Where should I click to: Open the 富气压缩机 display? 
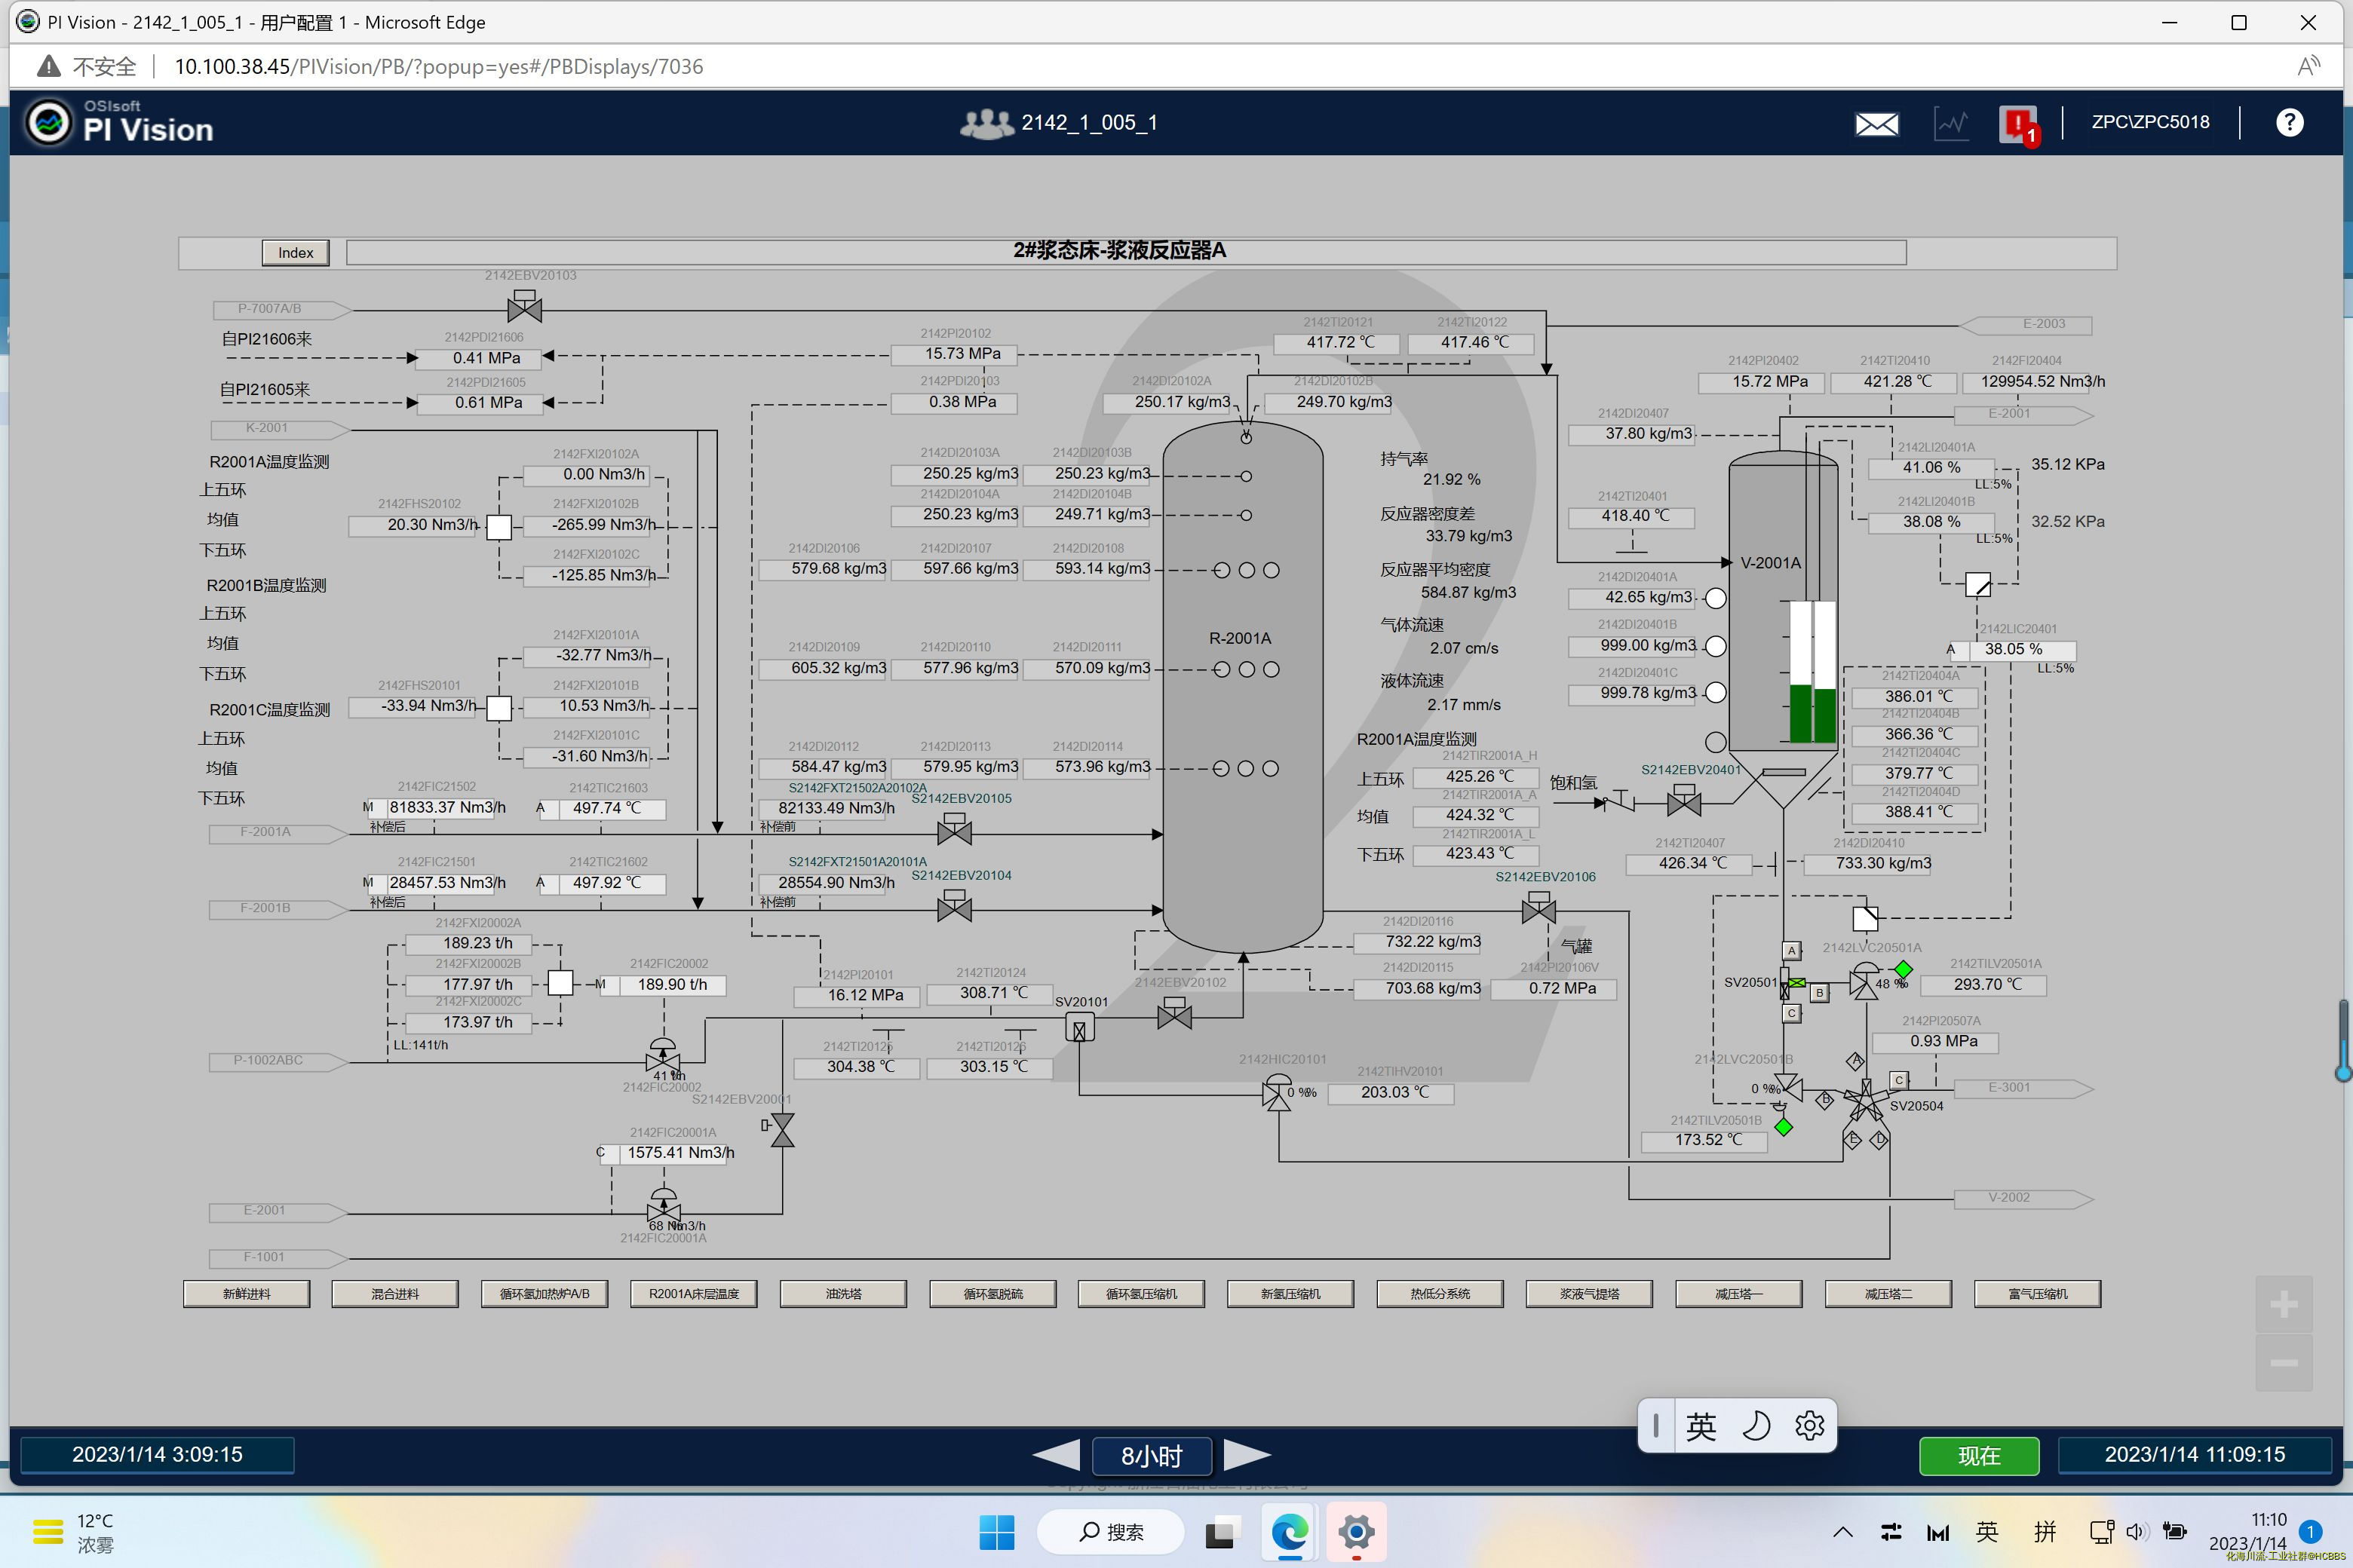click(x=2037, y=1294)
